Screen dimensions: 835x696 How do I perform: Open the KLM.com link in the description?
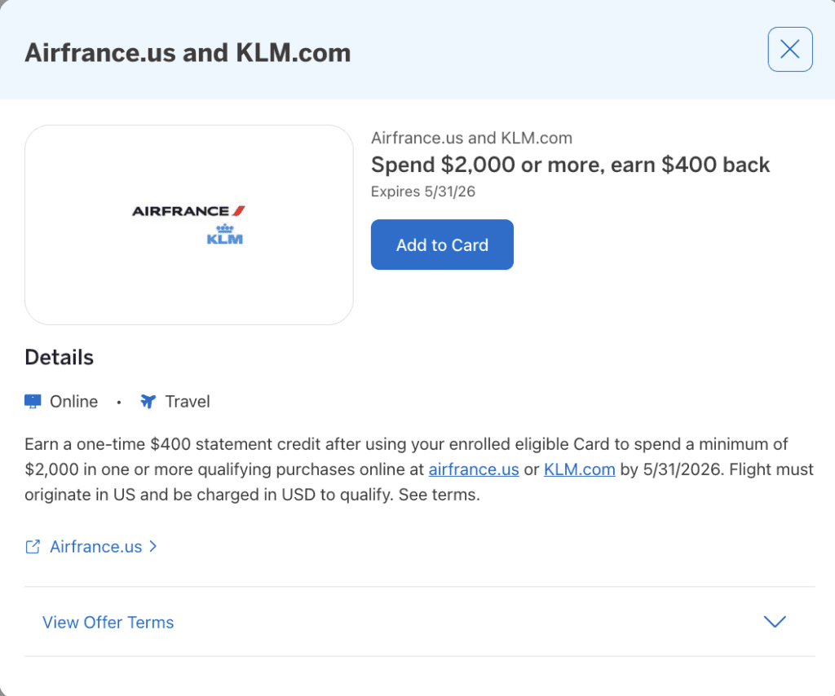pyautogui.click(x=579, y=469)
